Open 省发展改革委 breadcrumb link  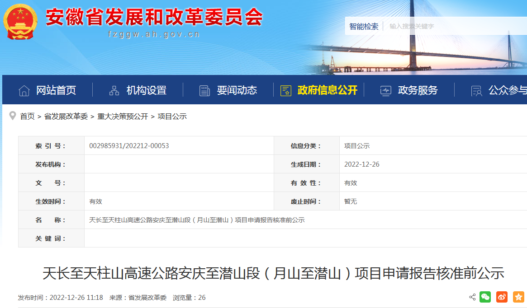click(66, 117)
